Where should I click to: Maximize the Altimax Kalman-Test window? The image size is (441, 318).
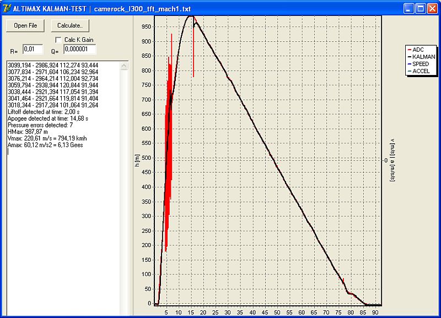pyautogui.click(x=420, y=9)
